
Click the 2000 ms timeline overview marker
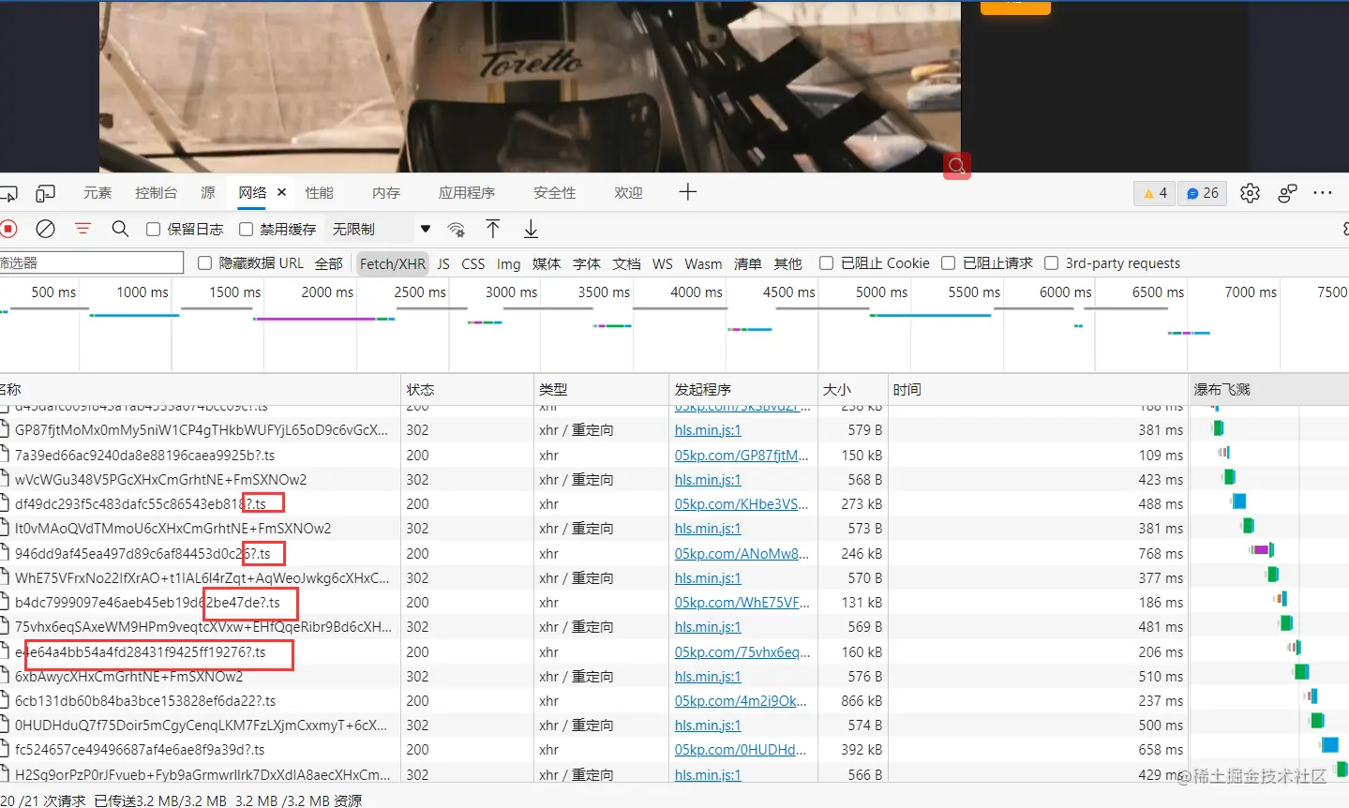point(327,292)
